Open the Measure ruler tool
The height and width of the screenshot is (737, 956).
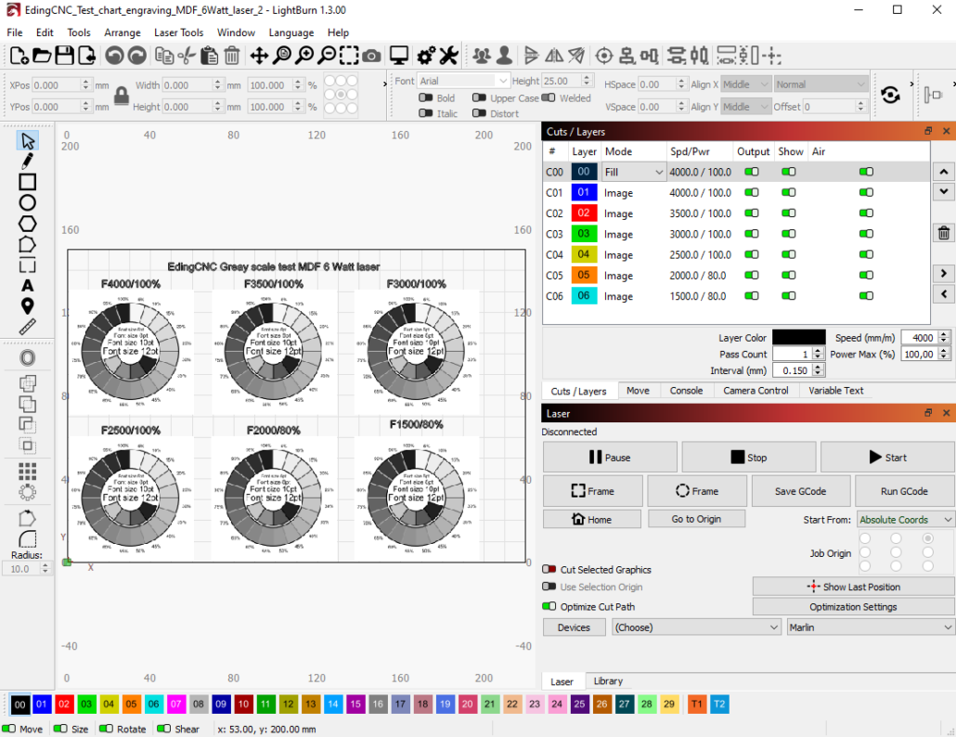coord(28,327)
